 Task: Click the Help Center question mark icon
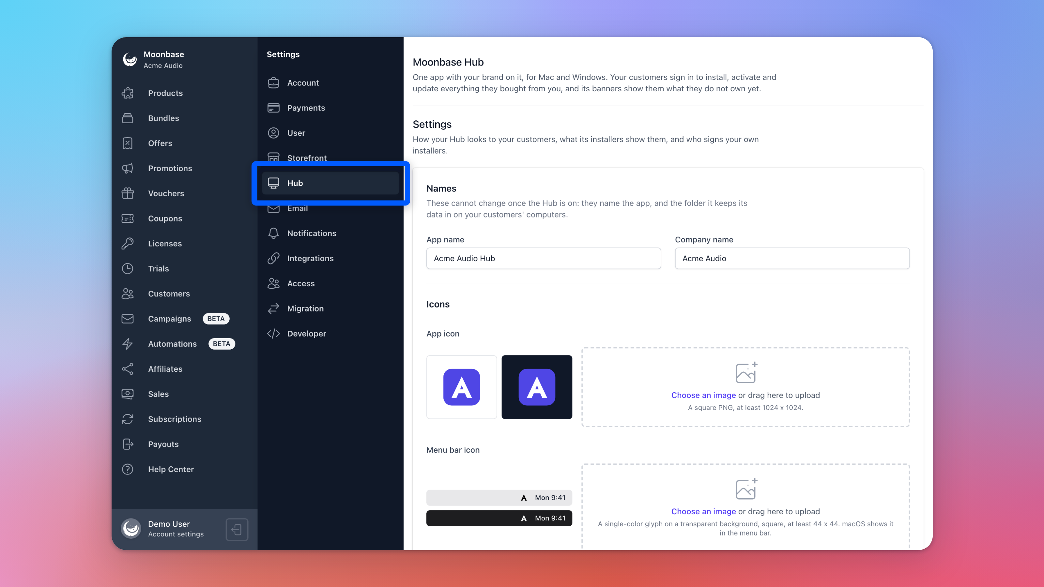click(128, 470)
